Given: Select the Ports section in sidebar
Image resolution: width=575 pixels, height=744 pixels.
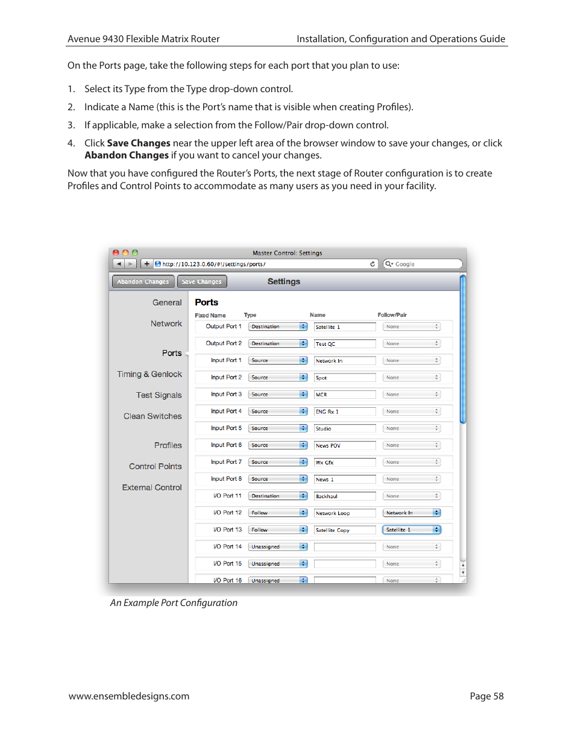Looking at the screenshot, I should pos(172,353).
